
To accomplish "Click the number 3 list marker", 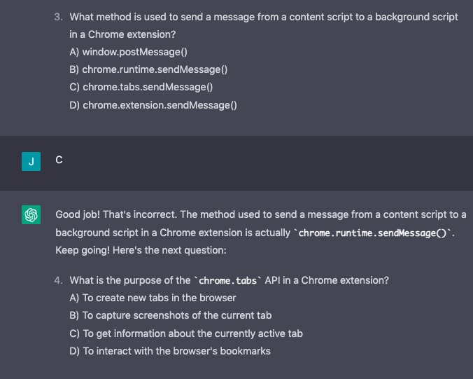I will [59, 17].
